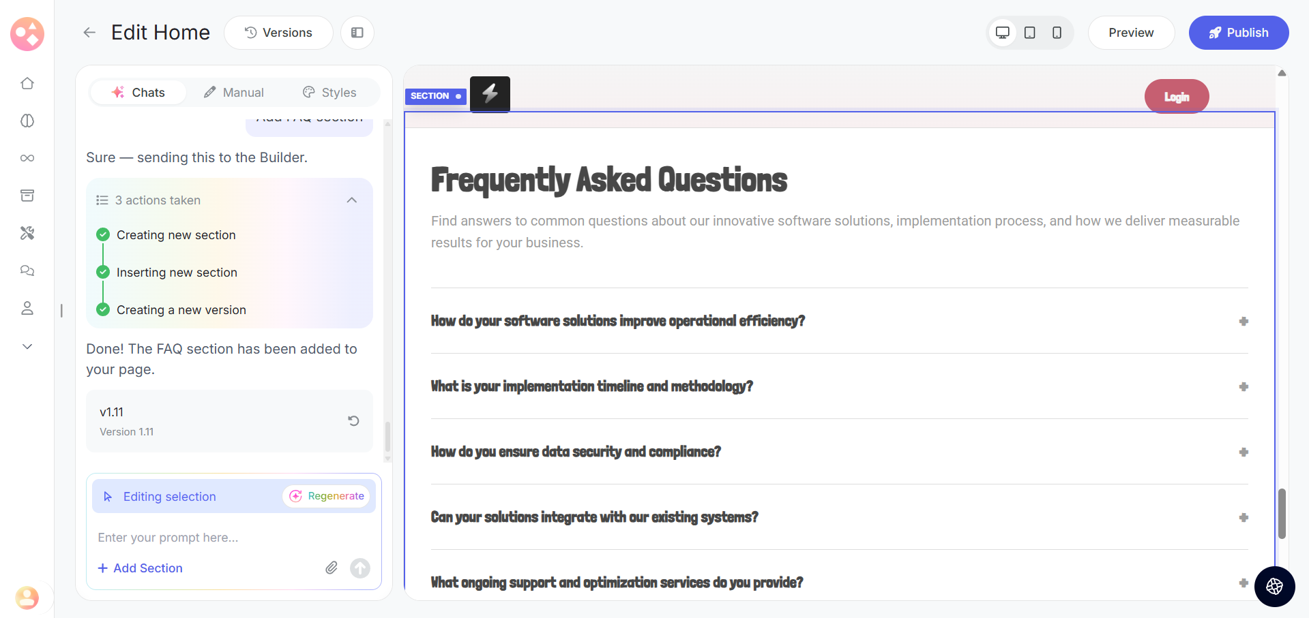Click the lightning bolt section action icon
This screenshot has width=1309, height=618.
(x=490, y=93)
